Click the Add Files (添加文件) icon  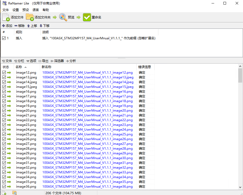tap(6, 17)
